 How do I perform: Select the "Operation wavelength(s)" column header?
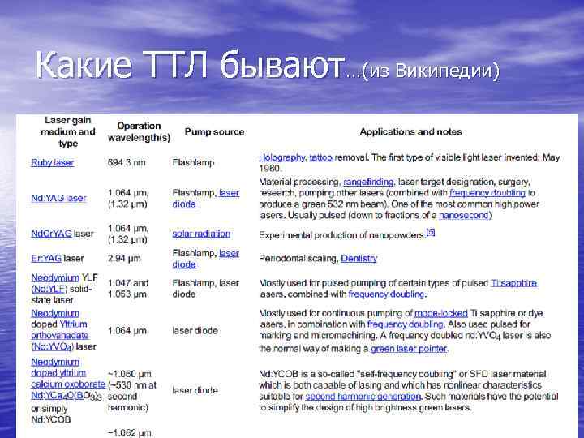(139, 132)
